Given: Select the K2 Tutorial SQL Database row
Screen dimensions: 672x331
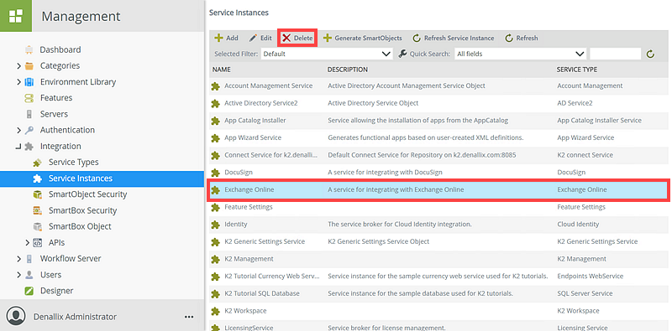Looking at the screenshot, I should (x=438, y=293).
